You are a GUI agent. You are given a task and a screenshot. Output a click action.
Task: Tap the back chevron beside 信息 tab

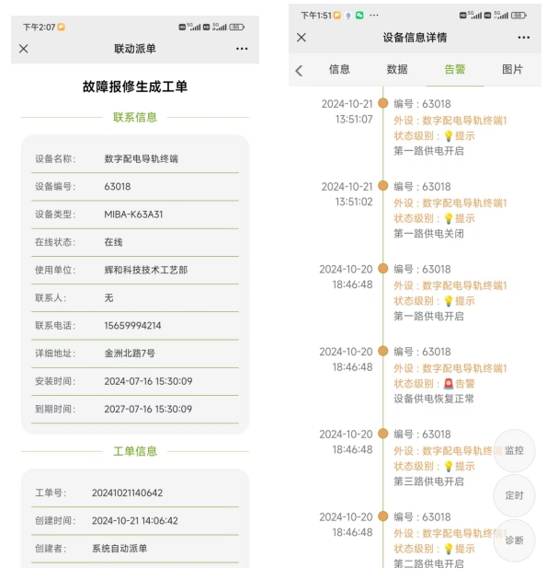[x=299, y=71]
